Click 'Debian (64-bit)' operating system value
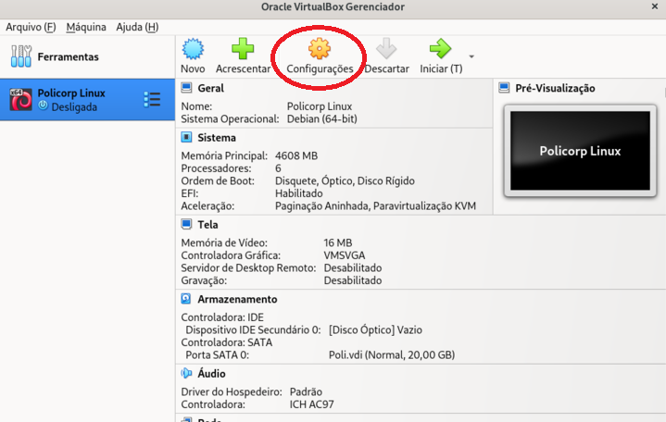This screenshot has height=422, width=666. pos(322,118)
